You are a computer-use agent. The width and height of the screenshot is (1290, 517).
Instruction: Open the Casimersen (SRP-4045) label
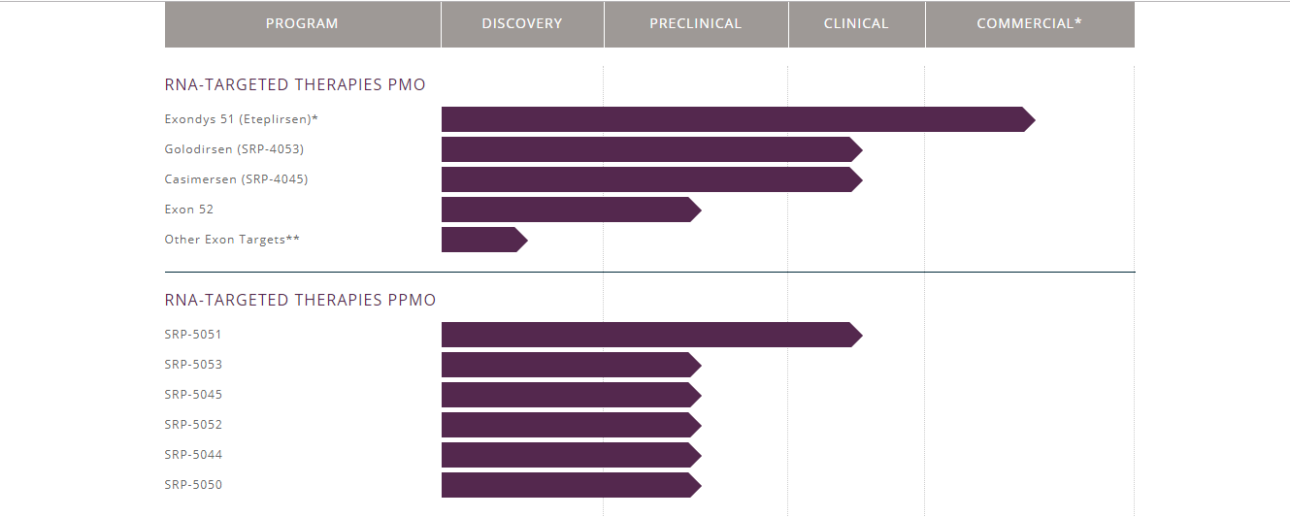coord(236,179)
